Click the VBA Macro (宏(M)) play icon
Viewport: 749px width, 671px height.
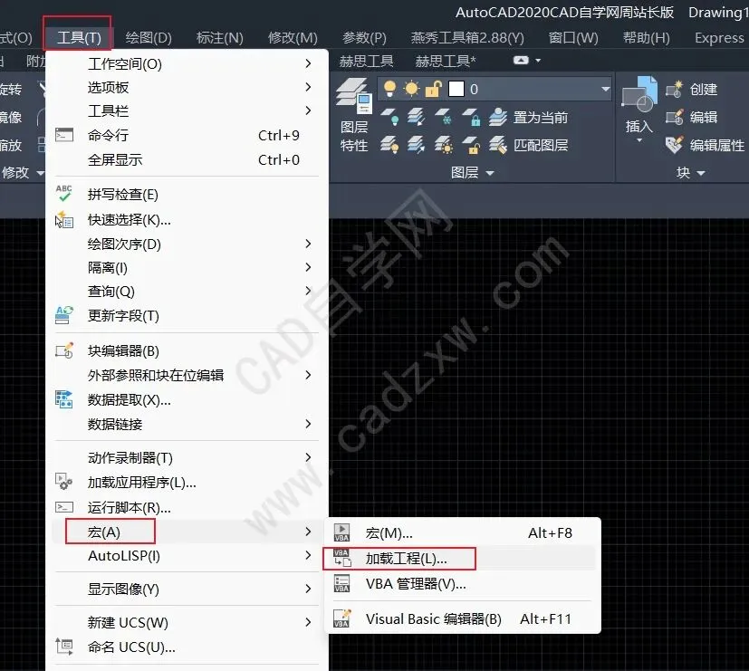[341, 532]
